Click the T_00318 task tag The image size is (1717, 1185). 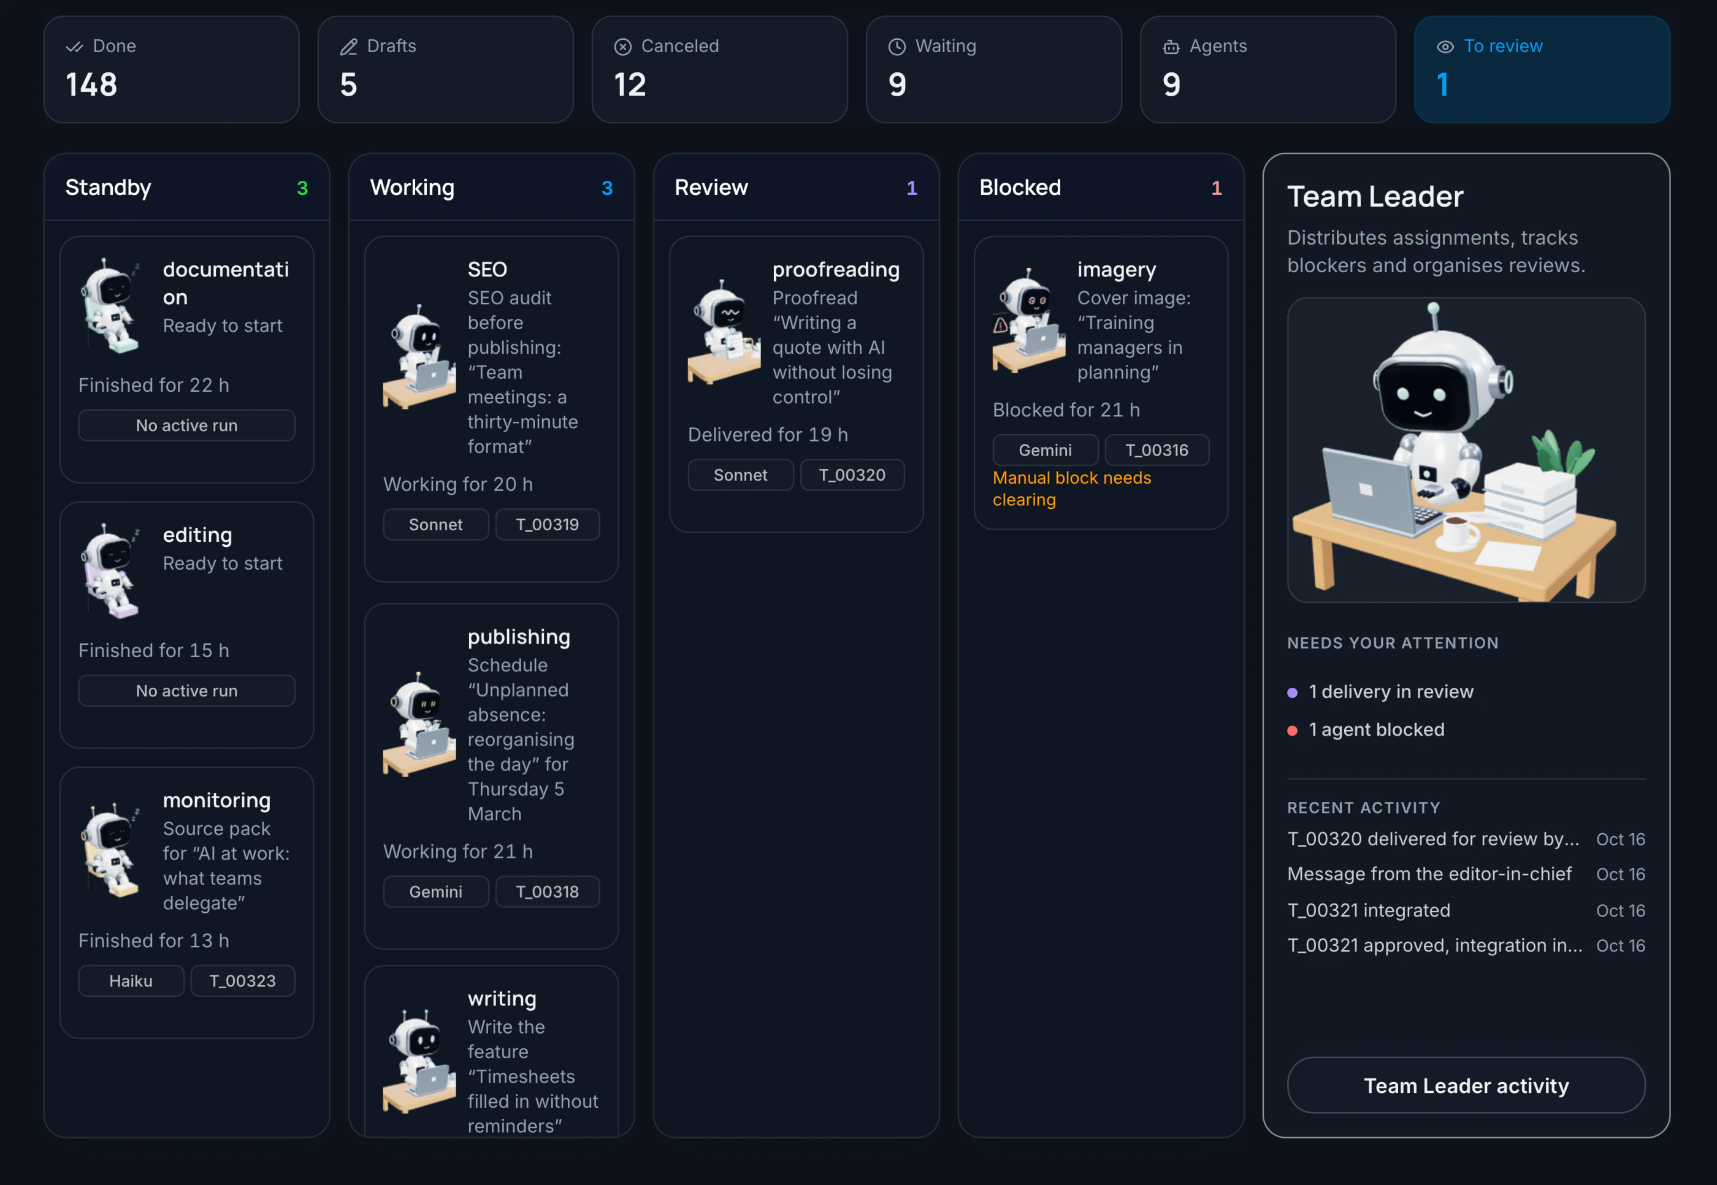pyautogui.click(x=548, y=892)
